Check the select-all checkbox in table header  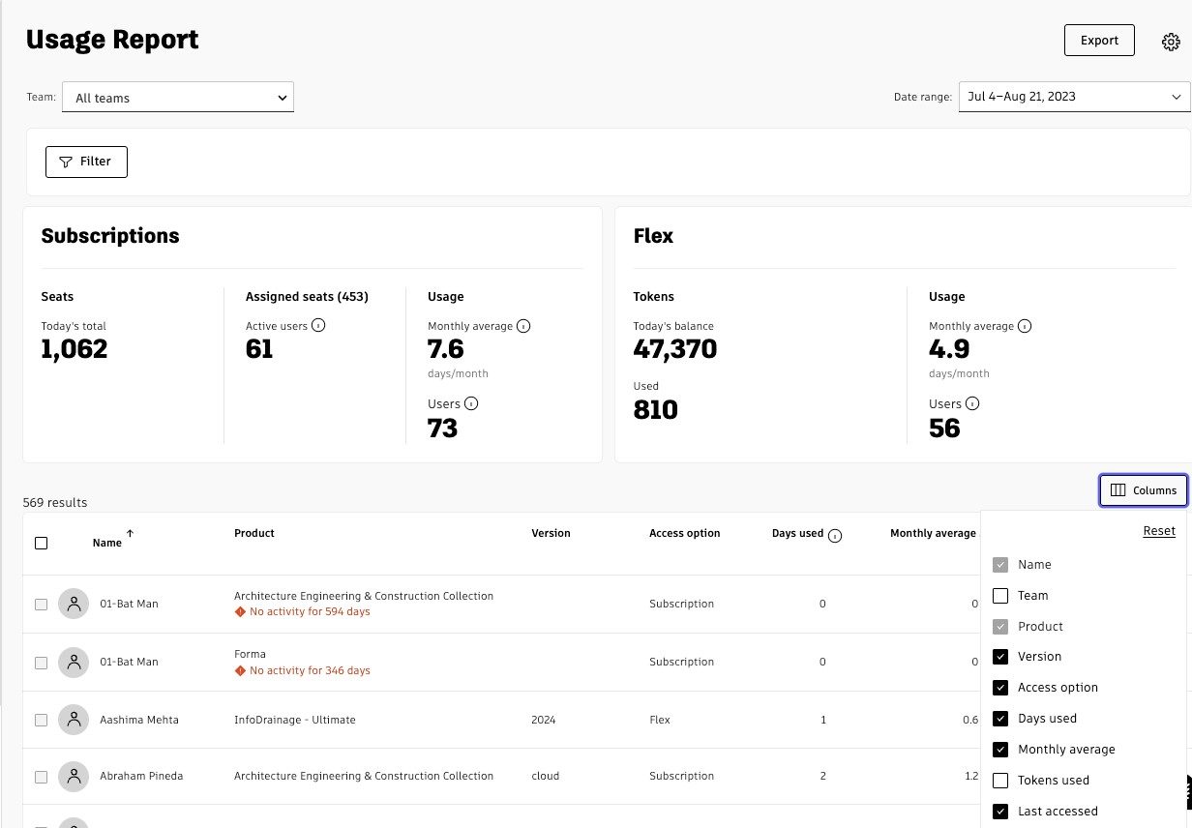41,543
